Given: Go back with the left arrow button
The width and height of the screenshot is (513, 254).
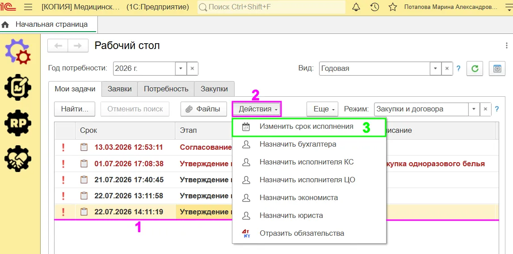Looking at the screenshot, I should [x=58, y=45].
